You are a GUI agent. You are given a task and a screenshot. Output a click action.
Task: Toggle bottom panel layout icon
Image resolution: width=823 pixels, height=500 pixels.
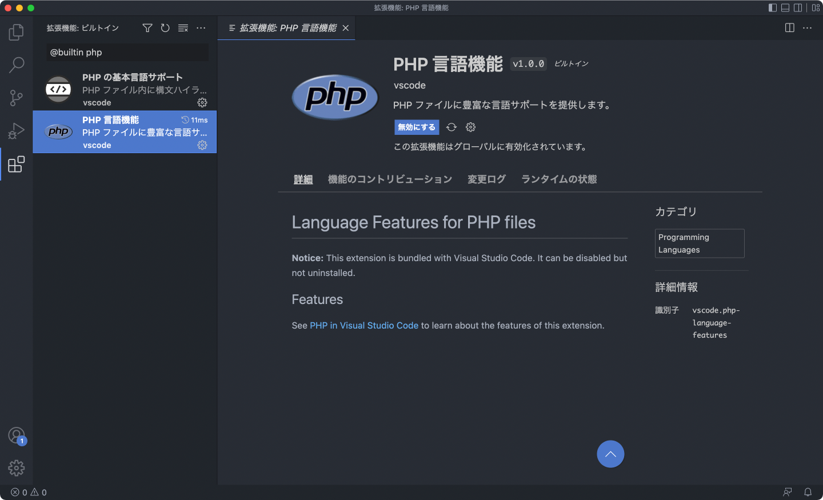pyautogui.click(x=785, y=8)
